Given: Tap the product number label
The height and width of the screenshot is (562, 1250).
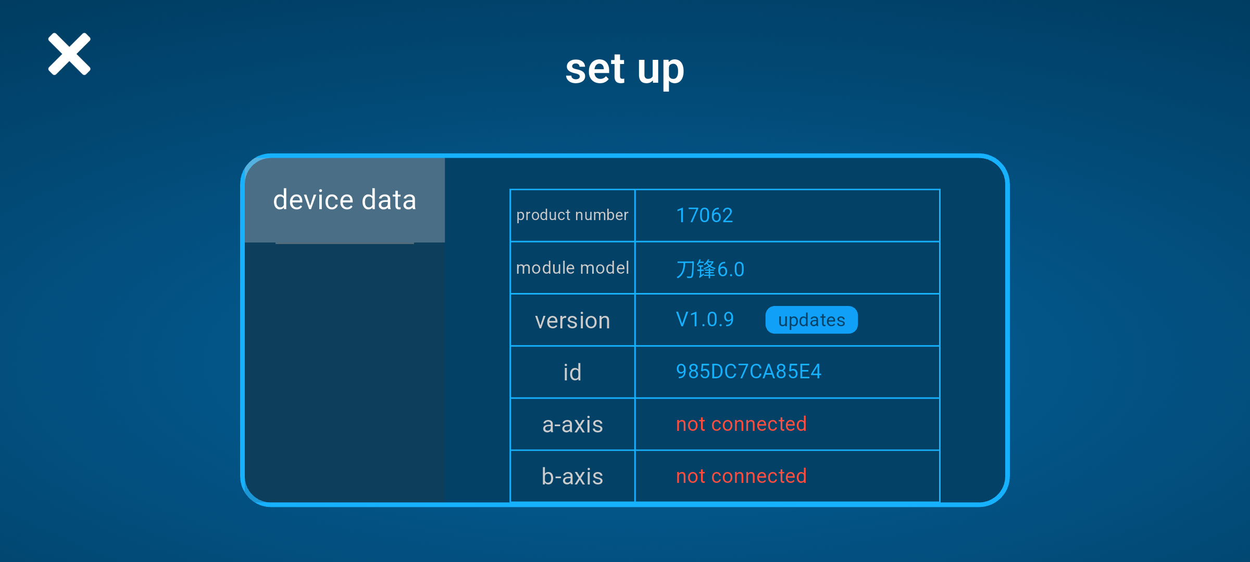Looking at the screenshot, I should 572,215.
